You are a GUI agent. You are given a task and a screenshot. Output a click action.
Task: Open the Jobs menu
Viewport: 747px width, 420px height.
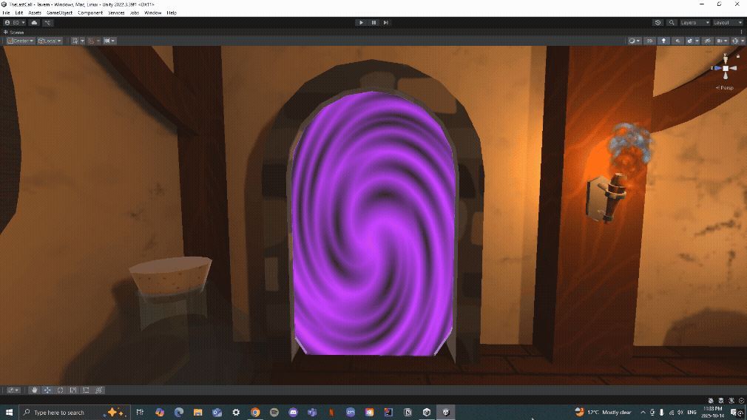[x=135, y=13]
